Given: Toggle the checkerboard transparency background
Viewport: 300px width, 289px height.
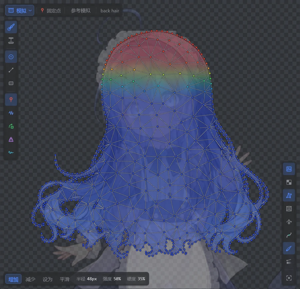Looking at the screenshot, I should [x=289, y=182].
